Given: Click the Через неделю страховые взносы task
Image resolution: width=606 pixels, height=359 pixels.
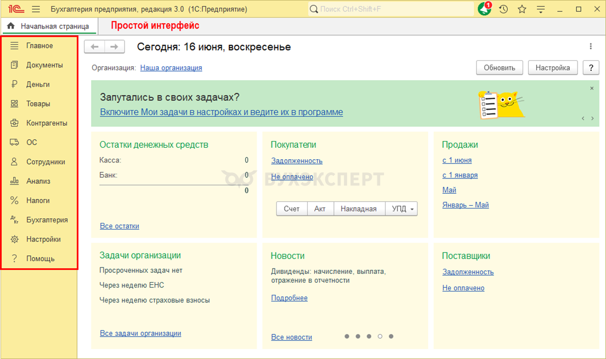Looking at the screenshot, I should (155, 300).
